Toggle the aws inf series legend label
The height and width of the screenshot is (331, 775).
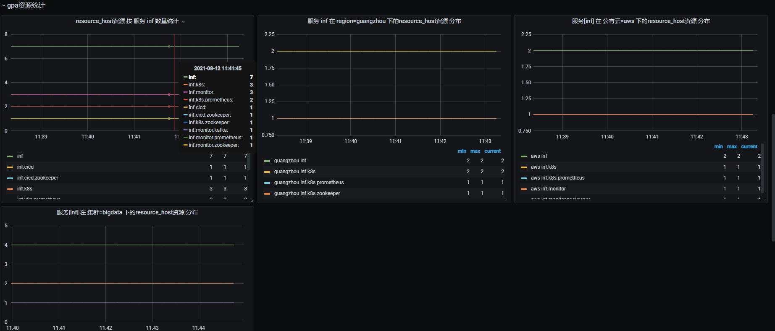click(539, 156)
